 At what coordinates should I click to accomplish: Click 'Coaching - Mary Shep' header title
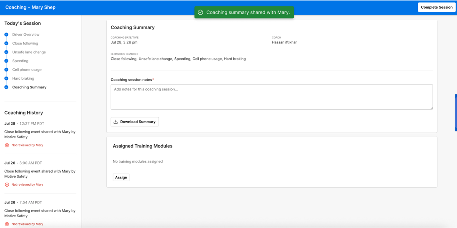[30, 7]
